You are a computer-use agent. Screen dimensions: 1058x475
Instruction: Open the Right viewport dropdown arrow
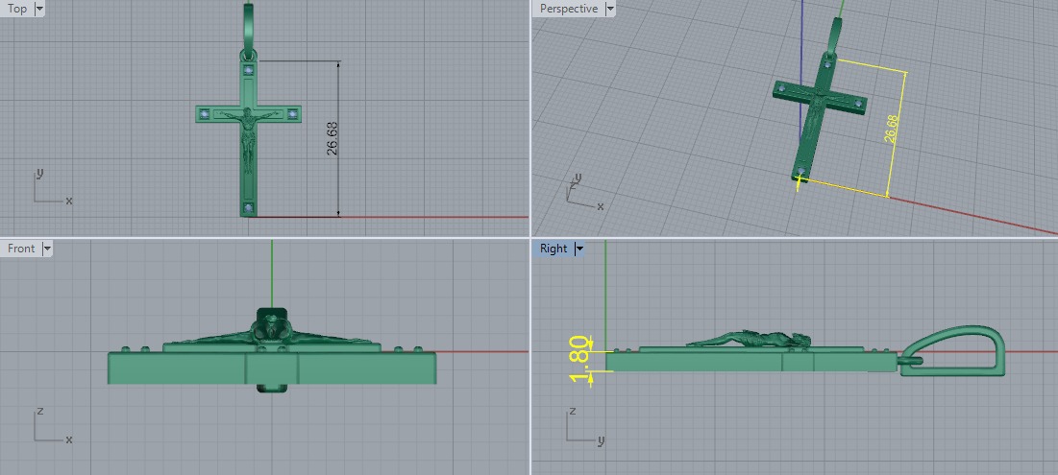[x=578, y=249]
